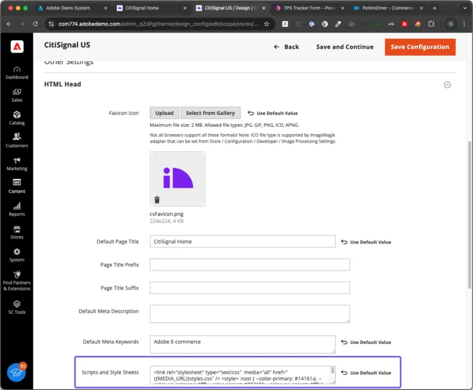
Task: Switch to Adobe Demo System tab
Action: [x=68, y=8]
